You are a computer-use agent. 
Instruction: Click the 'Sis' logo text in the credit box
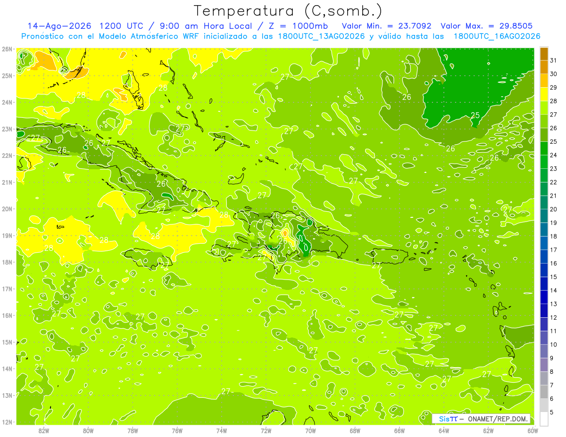tap(444, 419)
